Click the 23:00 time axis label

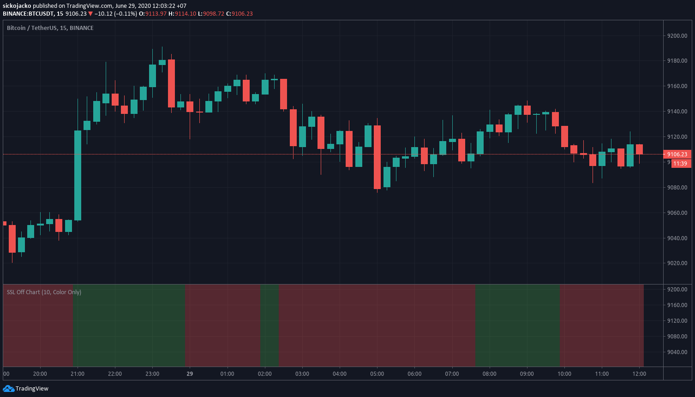152,374
